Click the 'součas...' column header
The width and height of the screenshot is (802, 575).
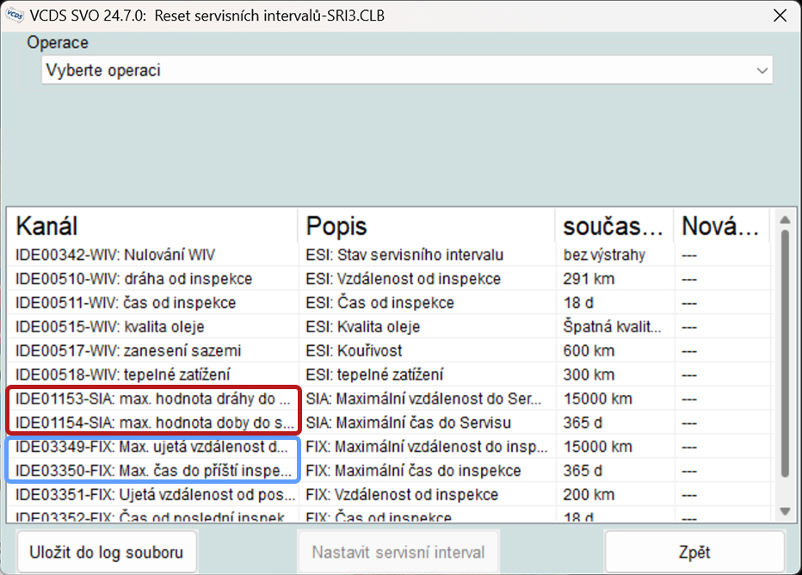point(614,226)
